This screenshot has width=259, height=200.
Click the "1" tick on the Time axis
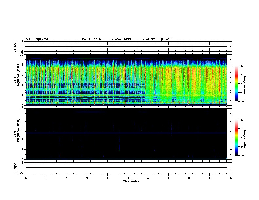click(46, 178)
